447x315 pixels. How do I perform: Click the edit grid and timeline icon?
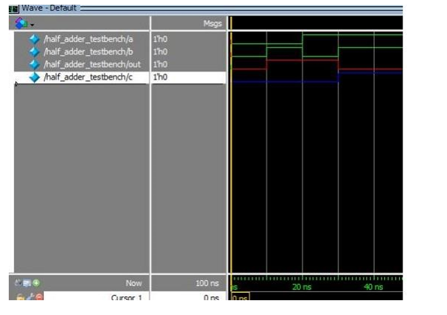[27, 283]
